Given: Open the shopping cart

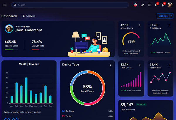Looking at the screenshot, I should tap(163, 5).
